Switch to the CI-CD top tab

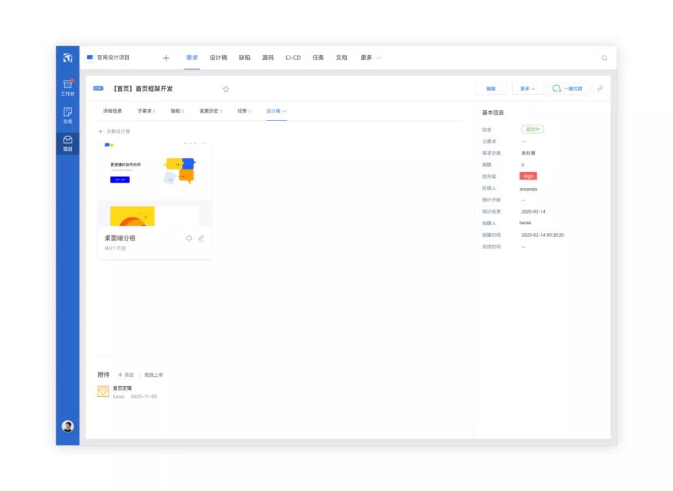pos(293,57)
